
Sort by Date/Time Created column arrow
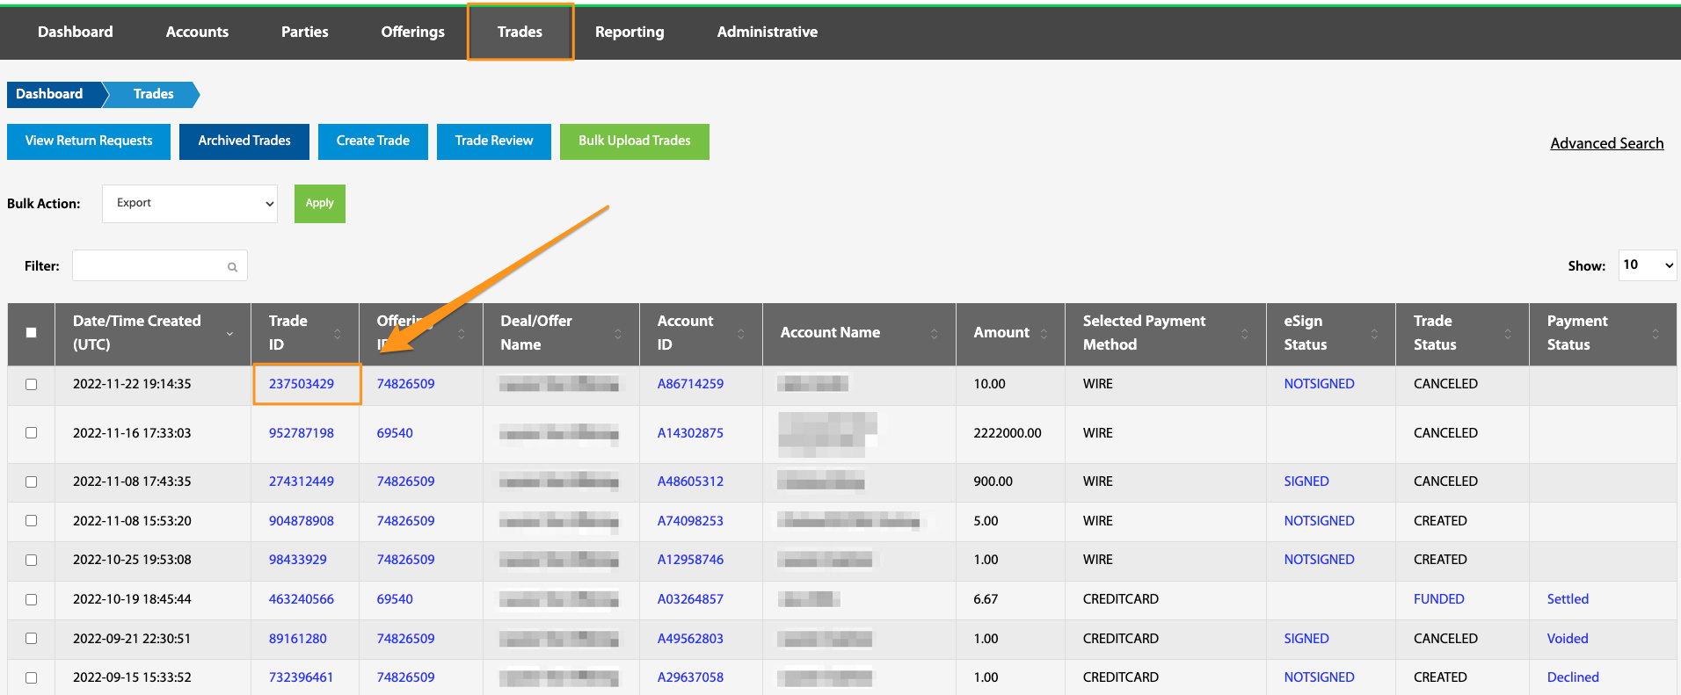coord(229,334)
